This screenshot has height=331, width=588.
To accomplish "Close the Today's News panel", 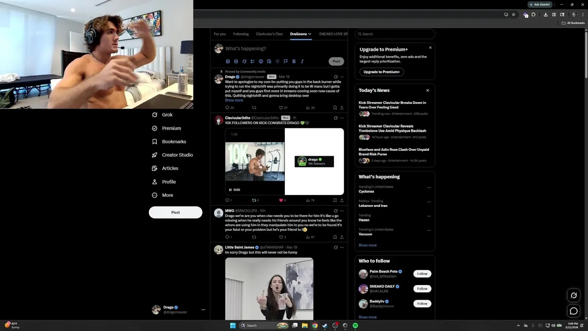I will 428,91.
